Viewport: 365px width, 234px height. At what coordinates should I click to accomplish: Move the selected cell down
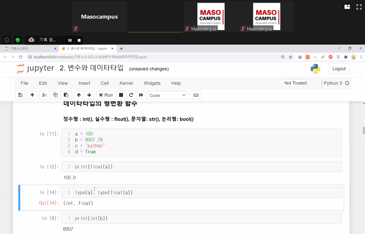89,95
